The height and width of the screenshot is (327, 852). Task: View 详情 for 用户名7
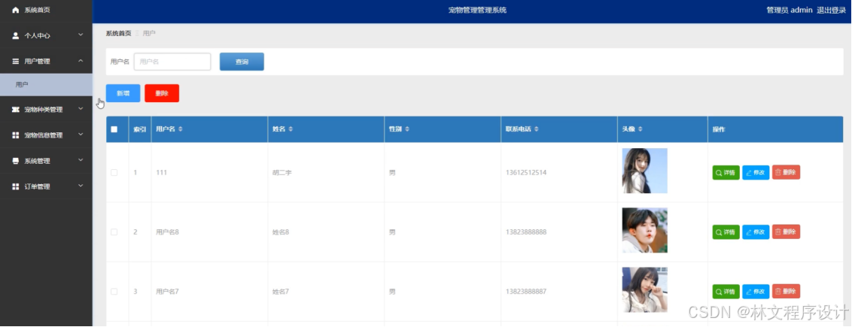coord(726,291)
